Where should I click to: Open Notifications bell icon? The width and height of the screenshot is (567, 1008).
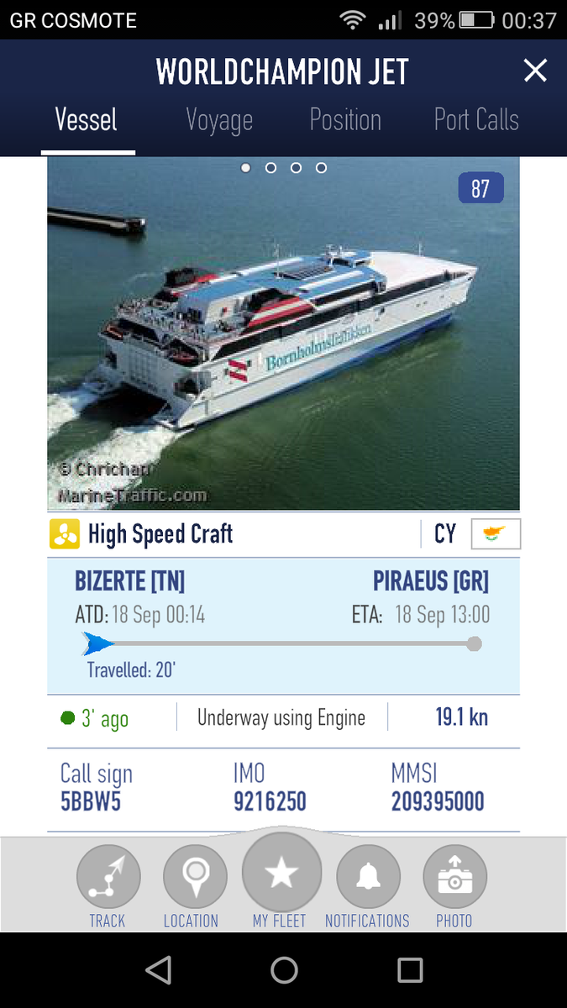pos(367,877)
